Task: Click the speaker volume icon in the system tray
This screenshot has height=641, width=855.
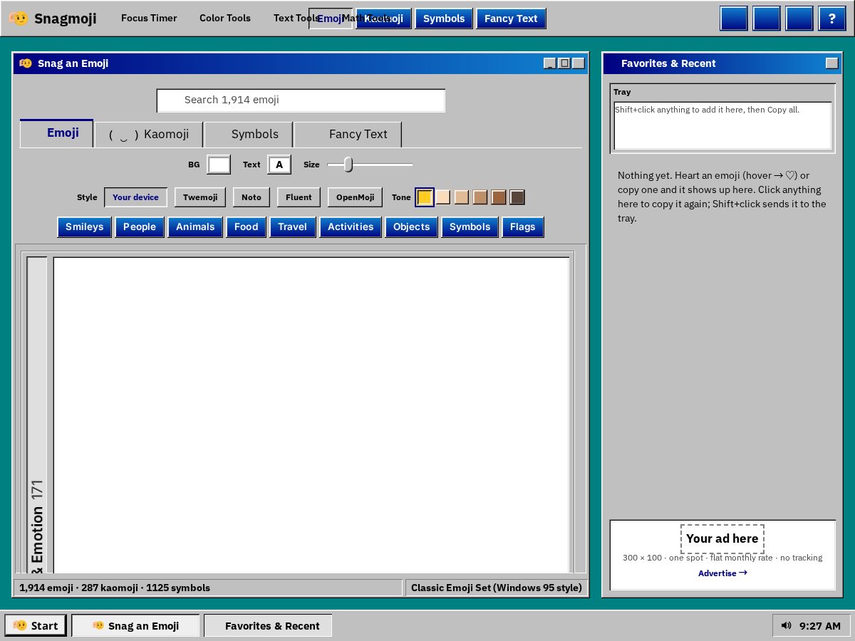Action: [x=787, y=625]
